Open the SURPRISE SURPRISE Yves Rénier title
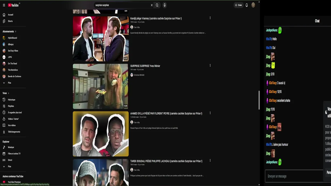The width and height of the screenshot is (331, 186). pos(145,66)
